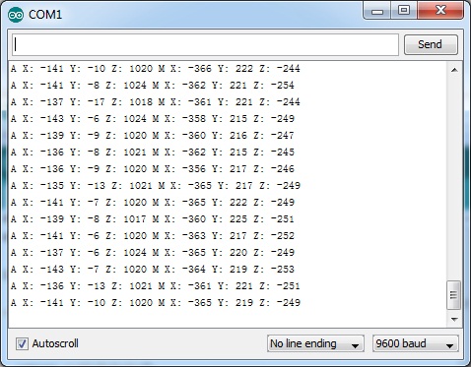Click the output line with Z: 1017
471x367 pixels.
[x=153, y=219]
